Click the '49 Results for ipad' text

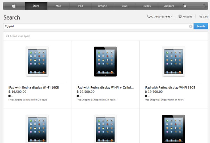pyautogui.click(x=18, y=36)
